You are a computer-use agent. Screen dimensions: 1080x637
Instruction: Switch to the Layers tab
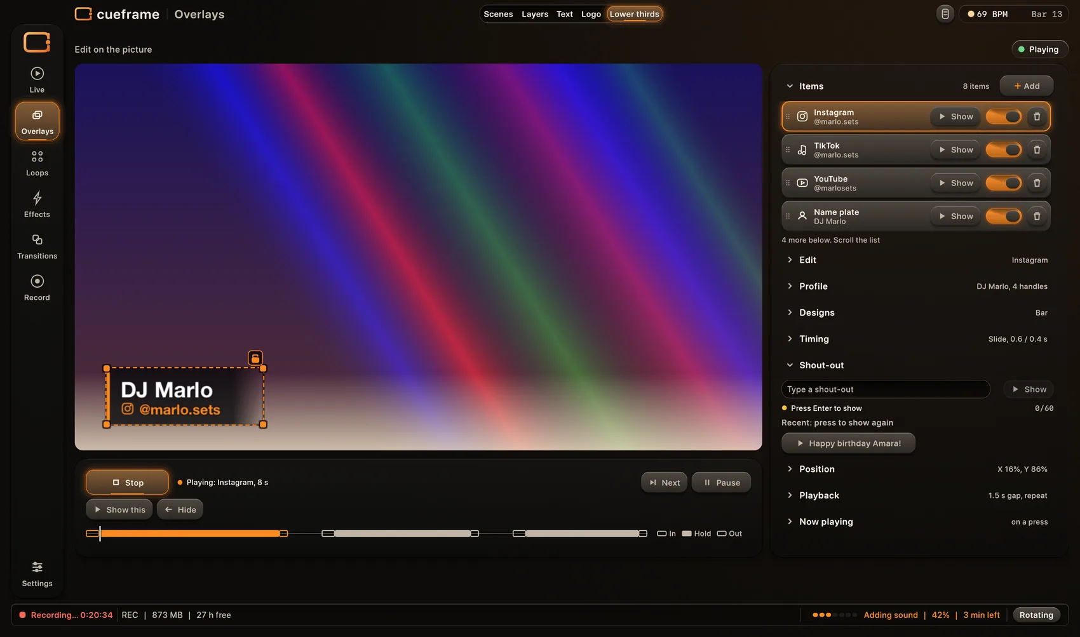click(x=535, y=14)
